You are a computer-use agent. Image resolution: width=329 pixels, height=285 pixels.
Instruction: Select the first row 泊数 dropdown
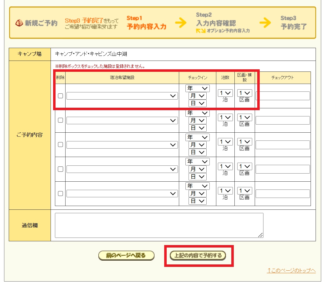(225, 93)
